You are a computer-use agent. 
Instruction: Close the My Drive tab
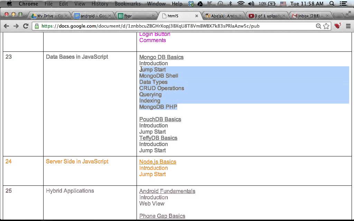[x=66, y=16]
